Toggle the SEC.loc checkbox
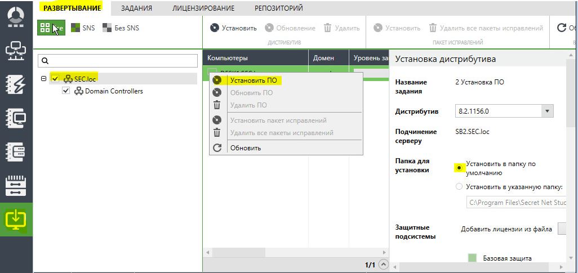This screenshot has width=578, height=273. (x=55, y=78)
